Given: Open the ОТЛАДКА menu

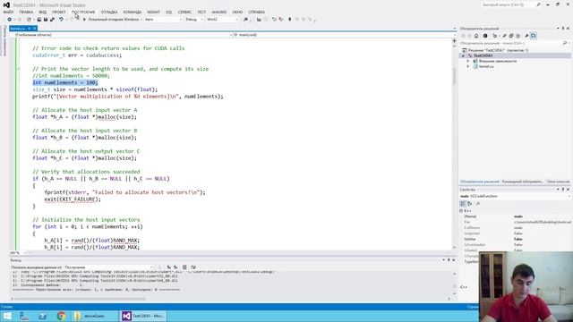Looking at the screenshot, I should tap(109, 12).
